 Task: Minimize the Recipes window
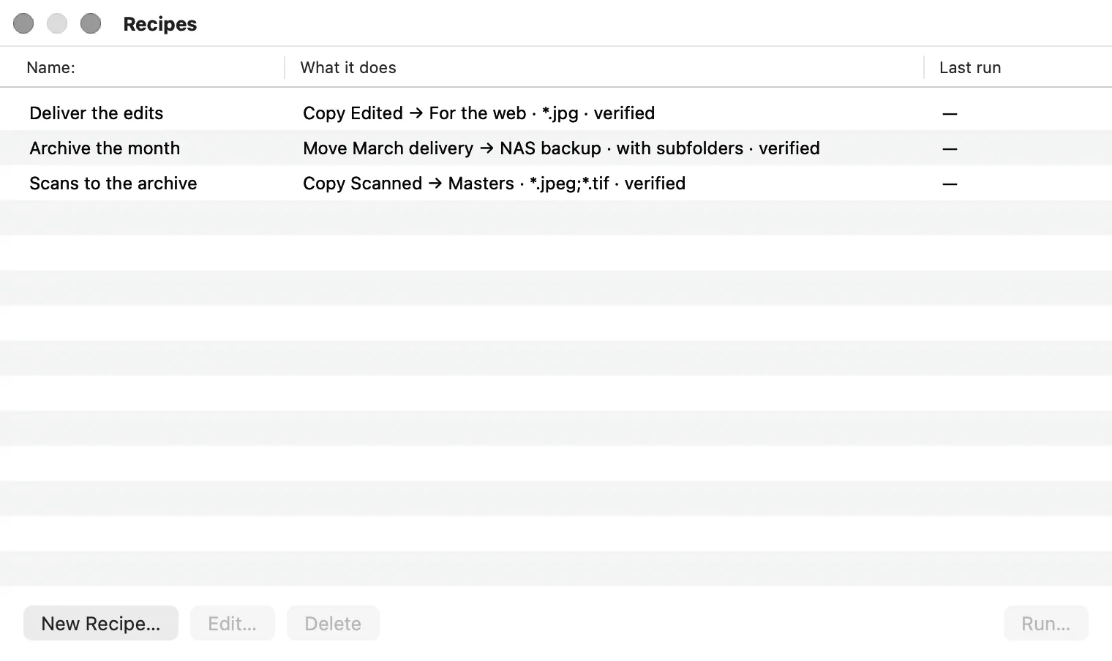[57, 23]
